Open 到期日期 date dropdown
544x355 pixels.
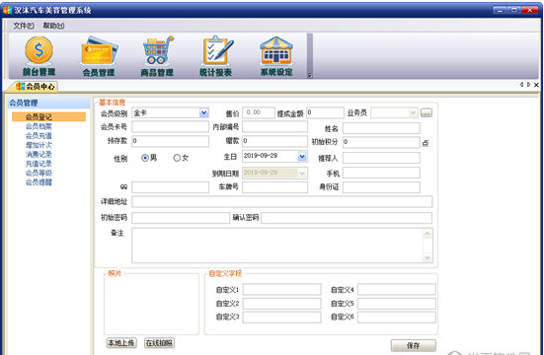[302, 173]
